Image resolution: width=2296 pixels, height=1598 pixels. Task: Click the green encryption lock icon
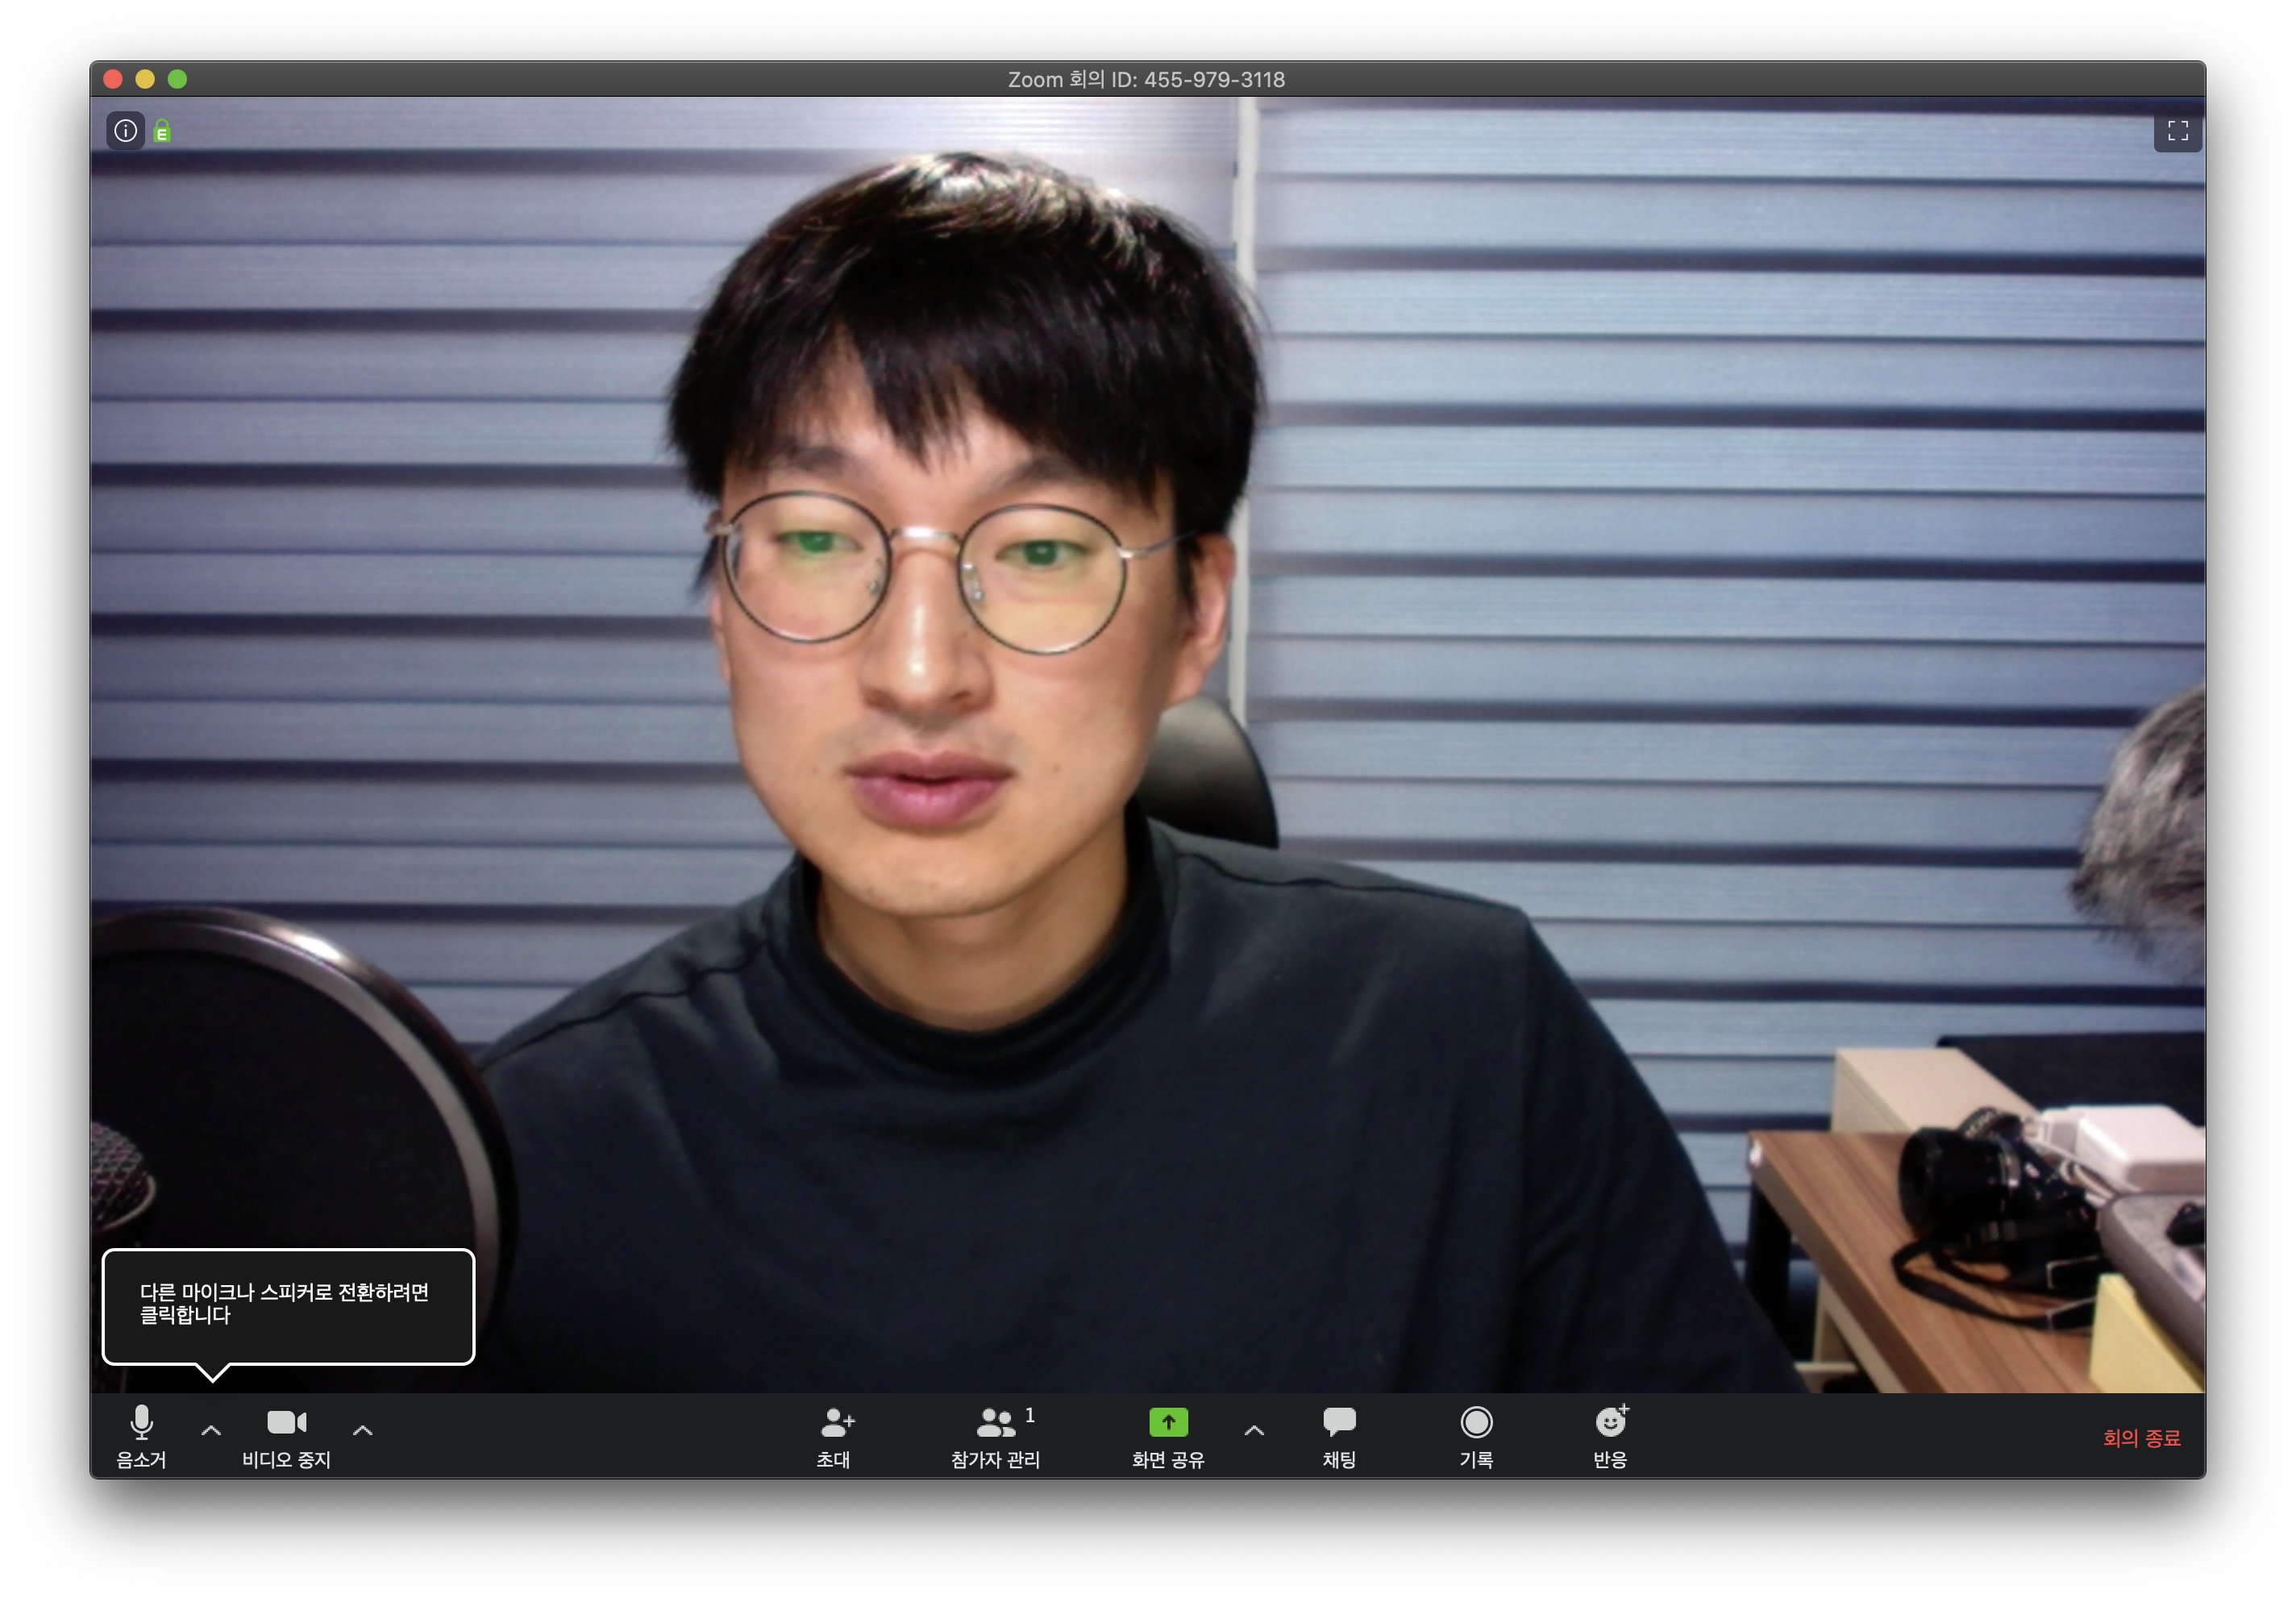click(x=162, y=131)
